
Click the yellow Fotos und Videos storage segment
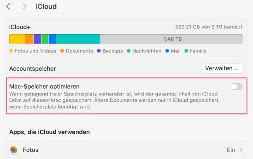pos(17,39)
